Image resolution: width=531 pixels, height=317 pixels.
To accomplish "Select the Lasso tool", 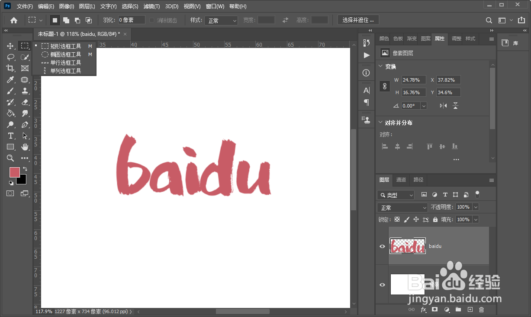I will (x=10, y=57).
